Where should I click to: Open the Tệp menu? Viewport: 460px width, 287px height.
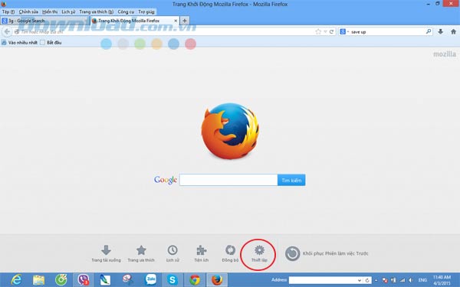[8, 11]
